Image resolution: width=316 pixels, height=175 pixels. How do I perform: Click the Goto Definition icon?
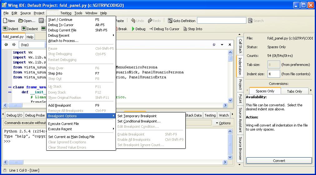coord(170,21)
